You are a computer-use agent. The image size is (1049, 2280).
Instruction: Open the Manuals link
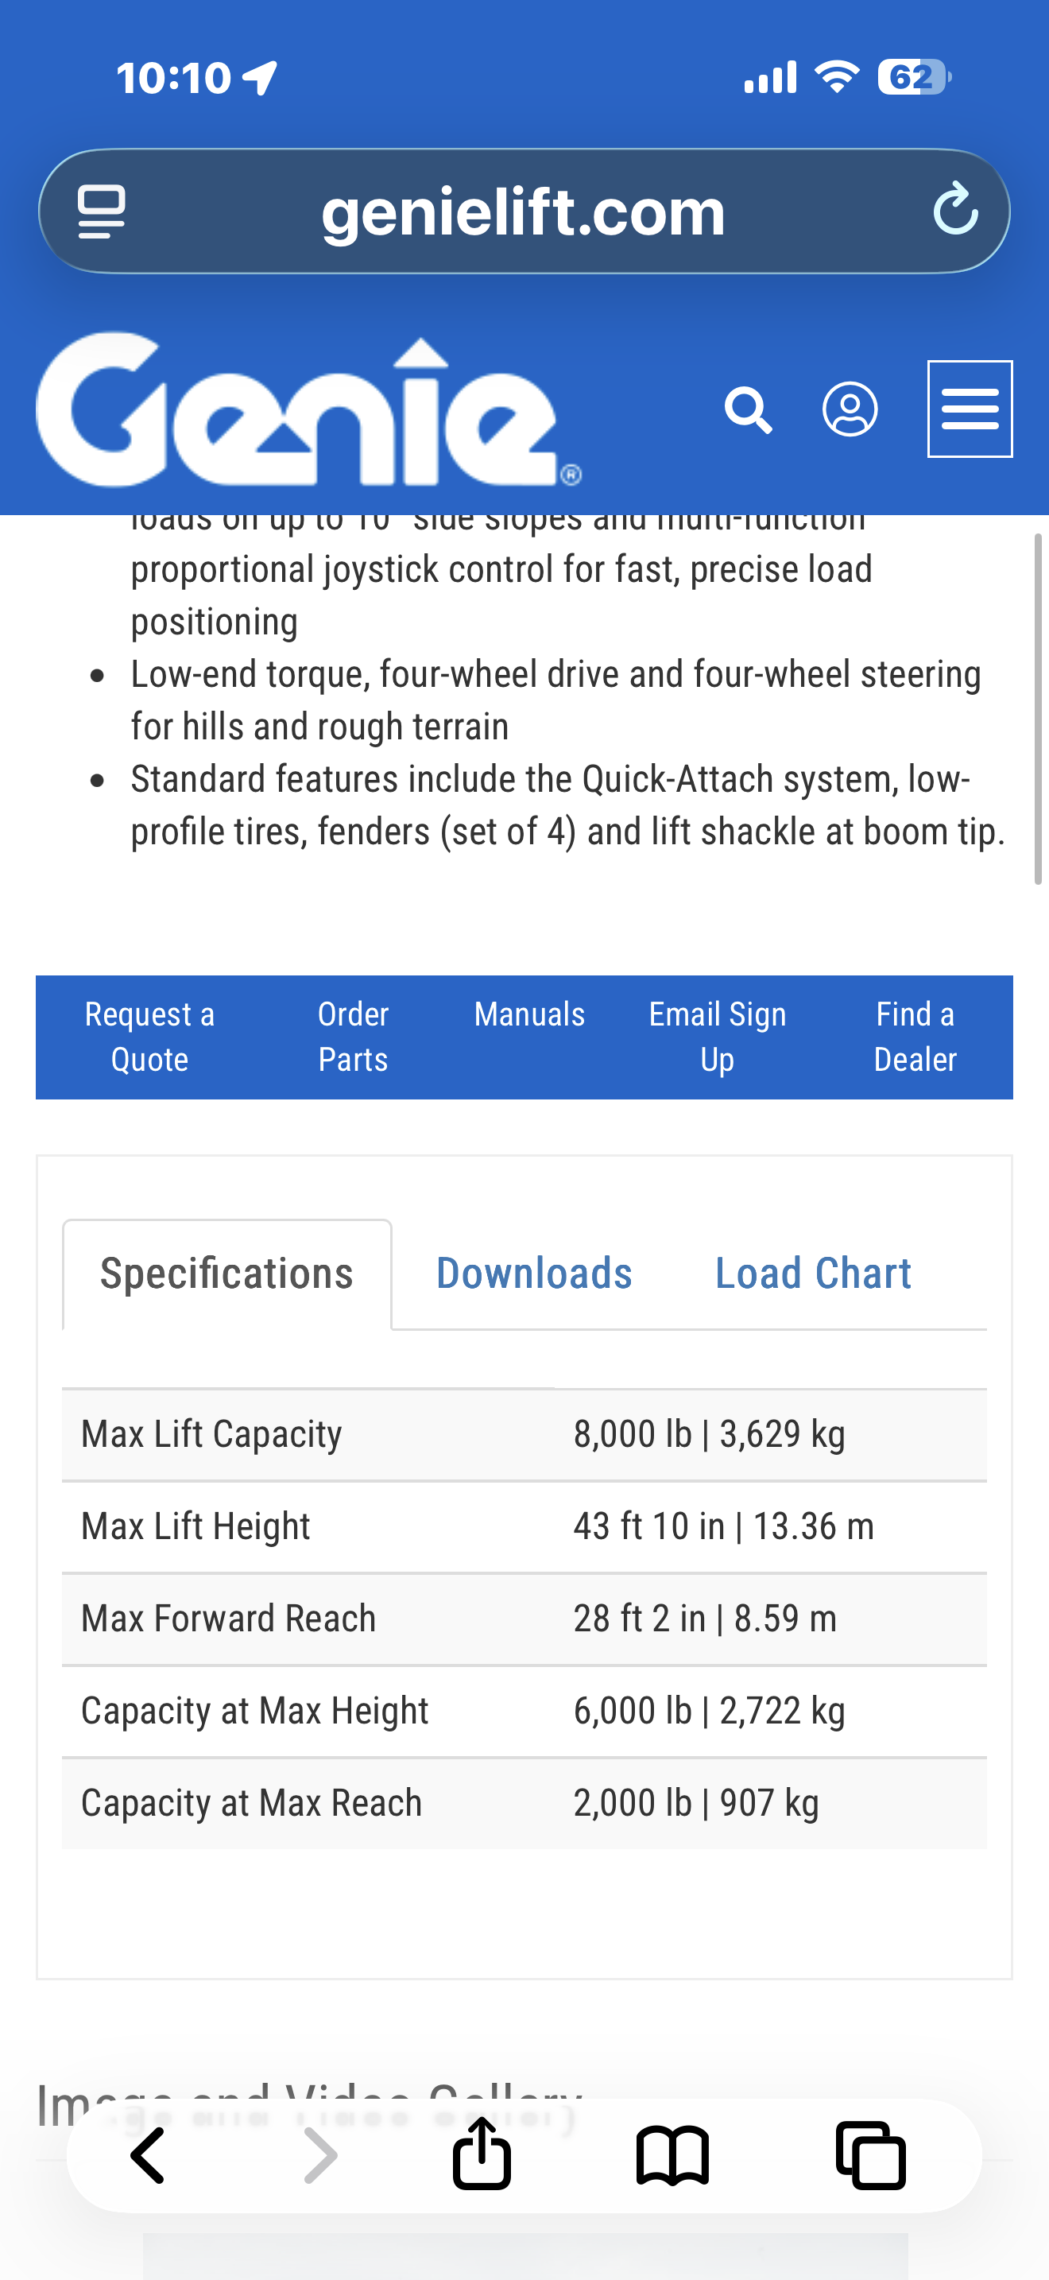point(529,1014)
